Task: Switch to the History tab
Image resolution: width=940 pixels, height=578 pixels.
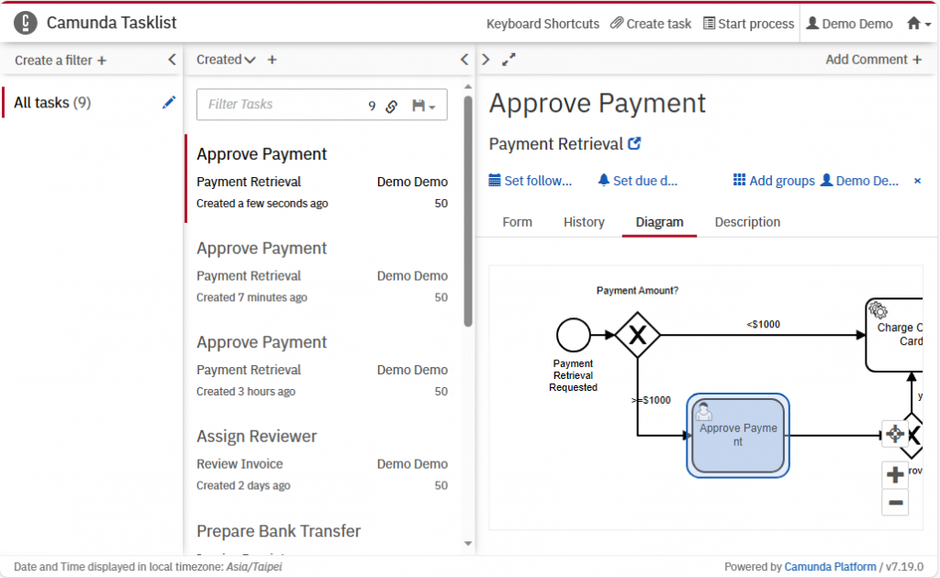Action: coord(584,222)
